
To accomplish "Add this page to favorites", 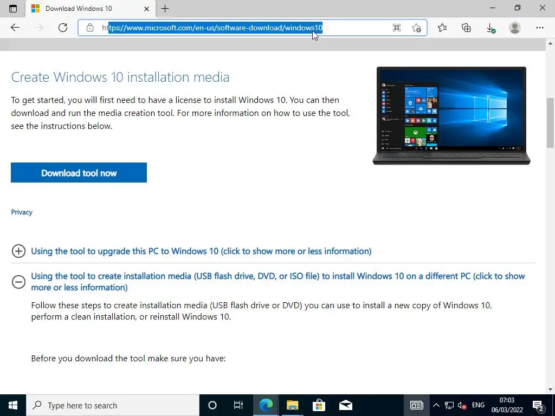I will point(417,28).
